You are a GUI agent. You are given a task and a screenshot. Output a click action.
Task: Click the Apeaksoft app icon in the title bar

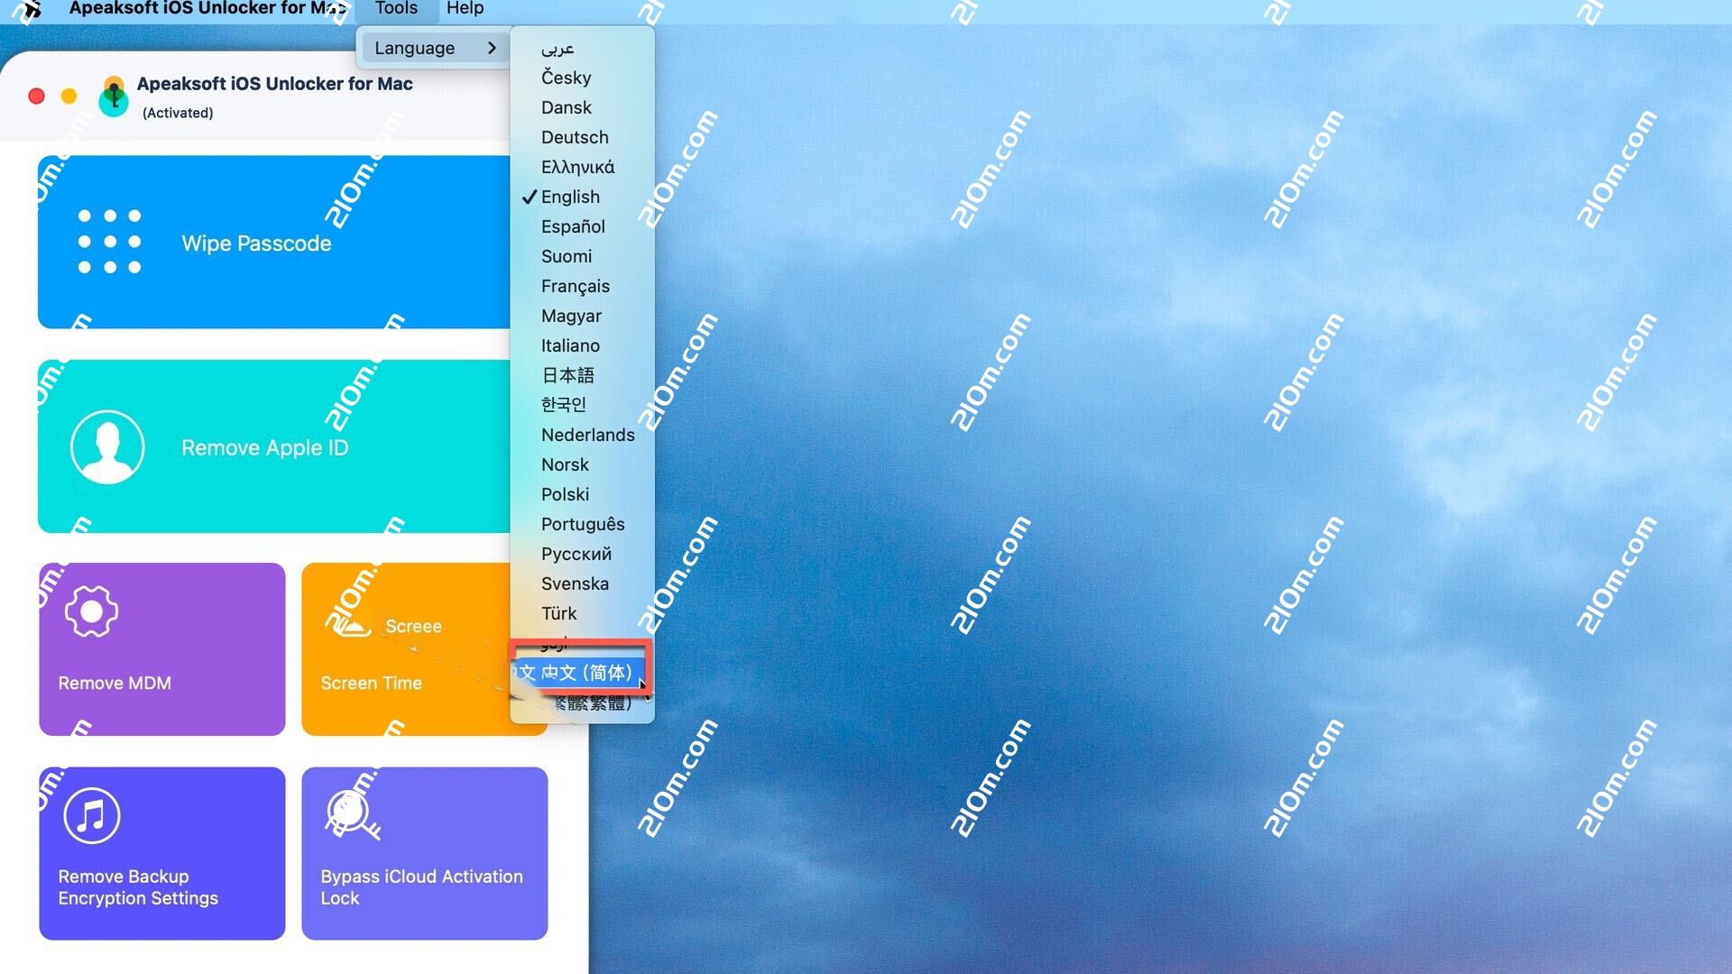click(114, 96)
